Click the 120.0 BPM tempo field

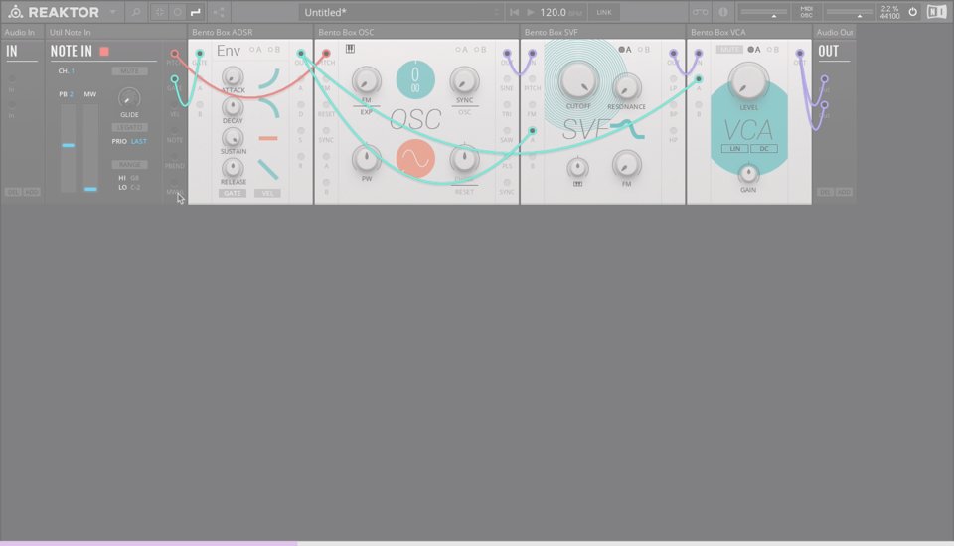[x=554, y=12]
